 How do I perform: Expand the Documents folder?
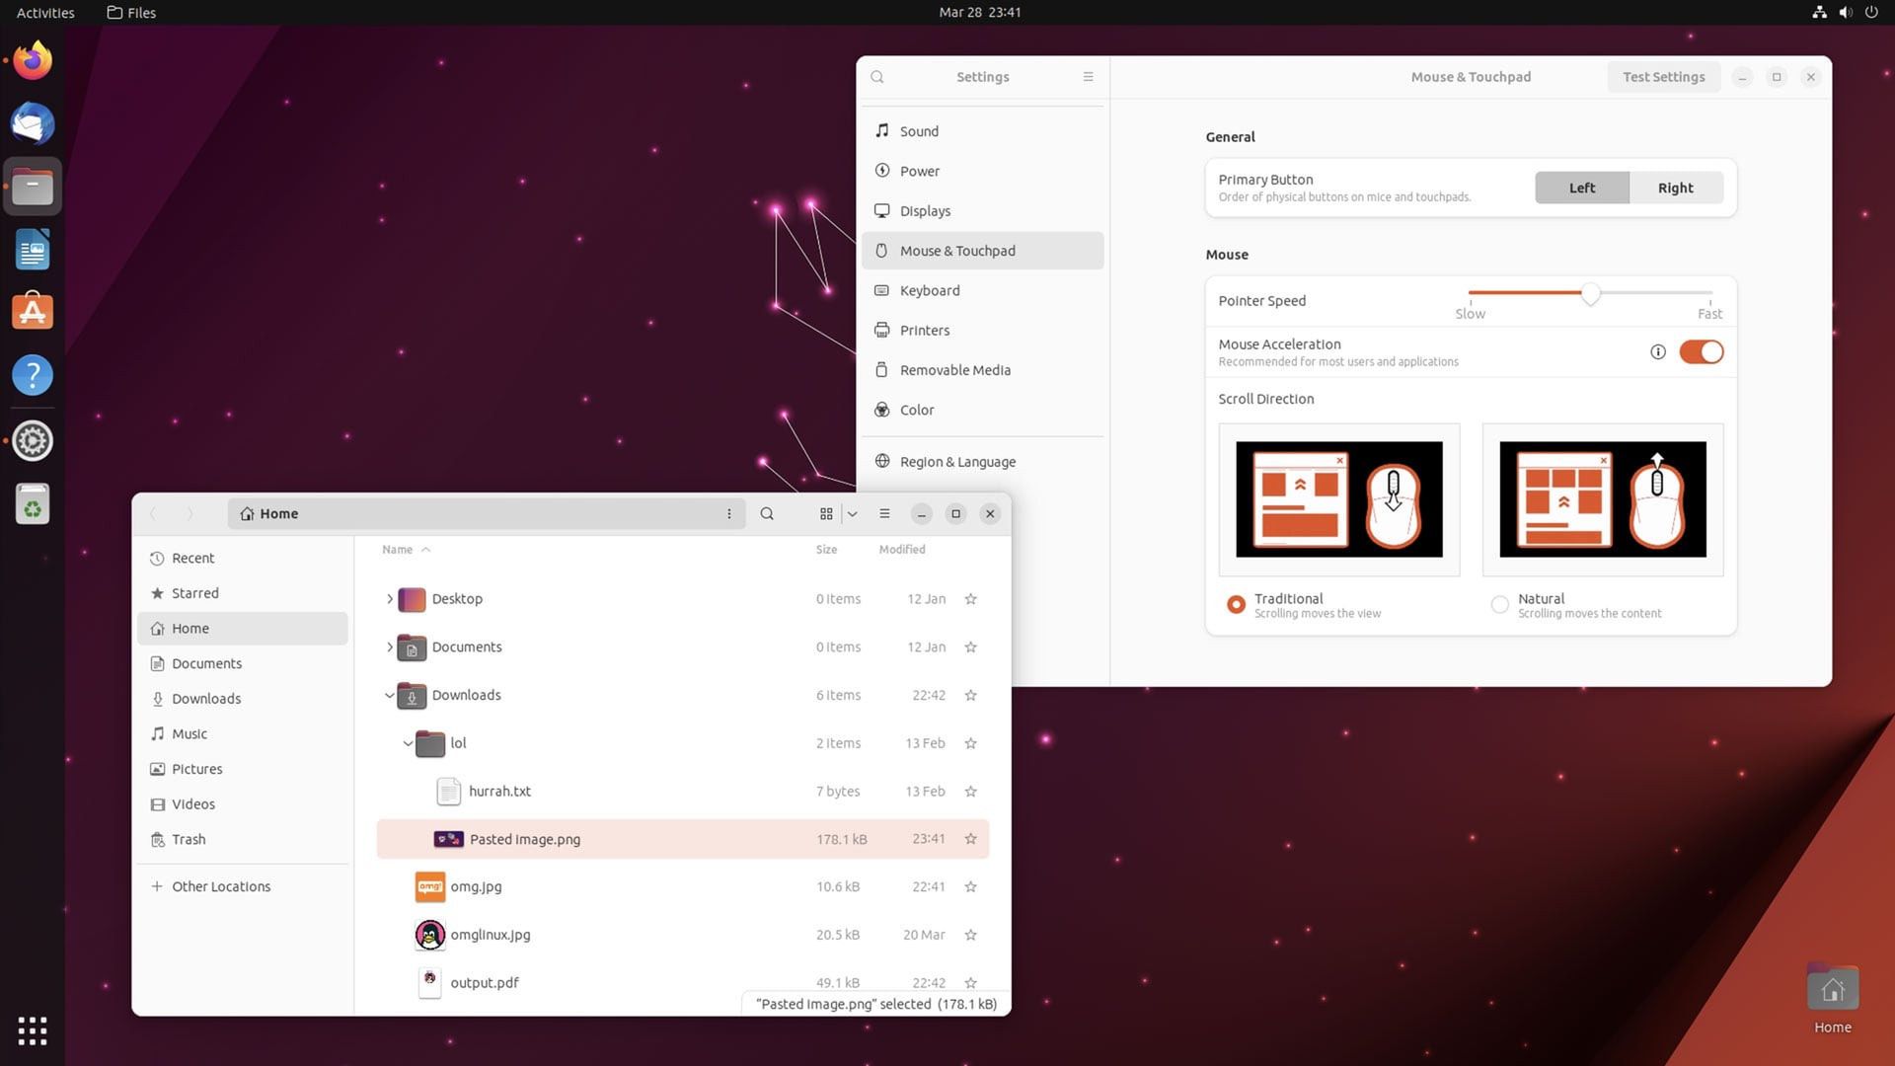(x=389, y=647)
